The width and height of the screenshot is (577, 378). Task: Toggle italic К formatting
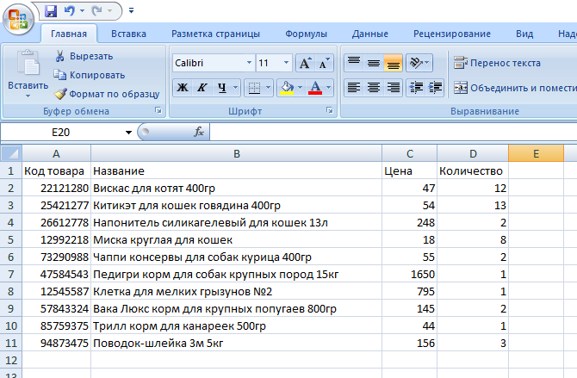click(202, 88)
